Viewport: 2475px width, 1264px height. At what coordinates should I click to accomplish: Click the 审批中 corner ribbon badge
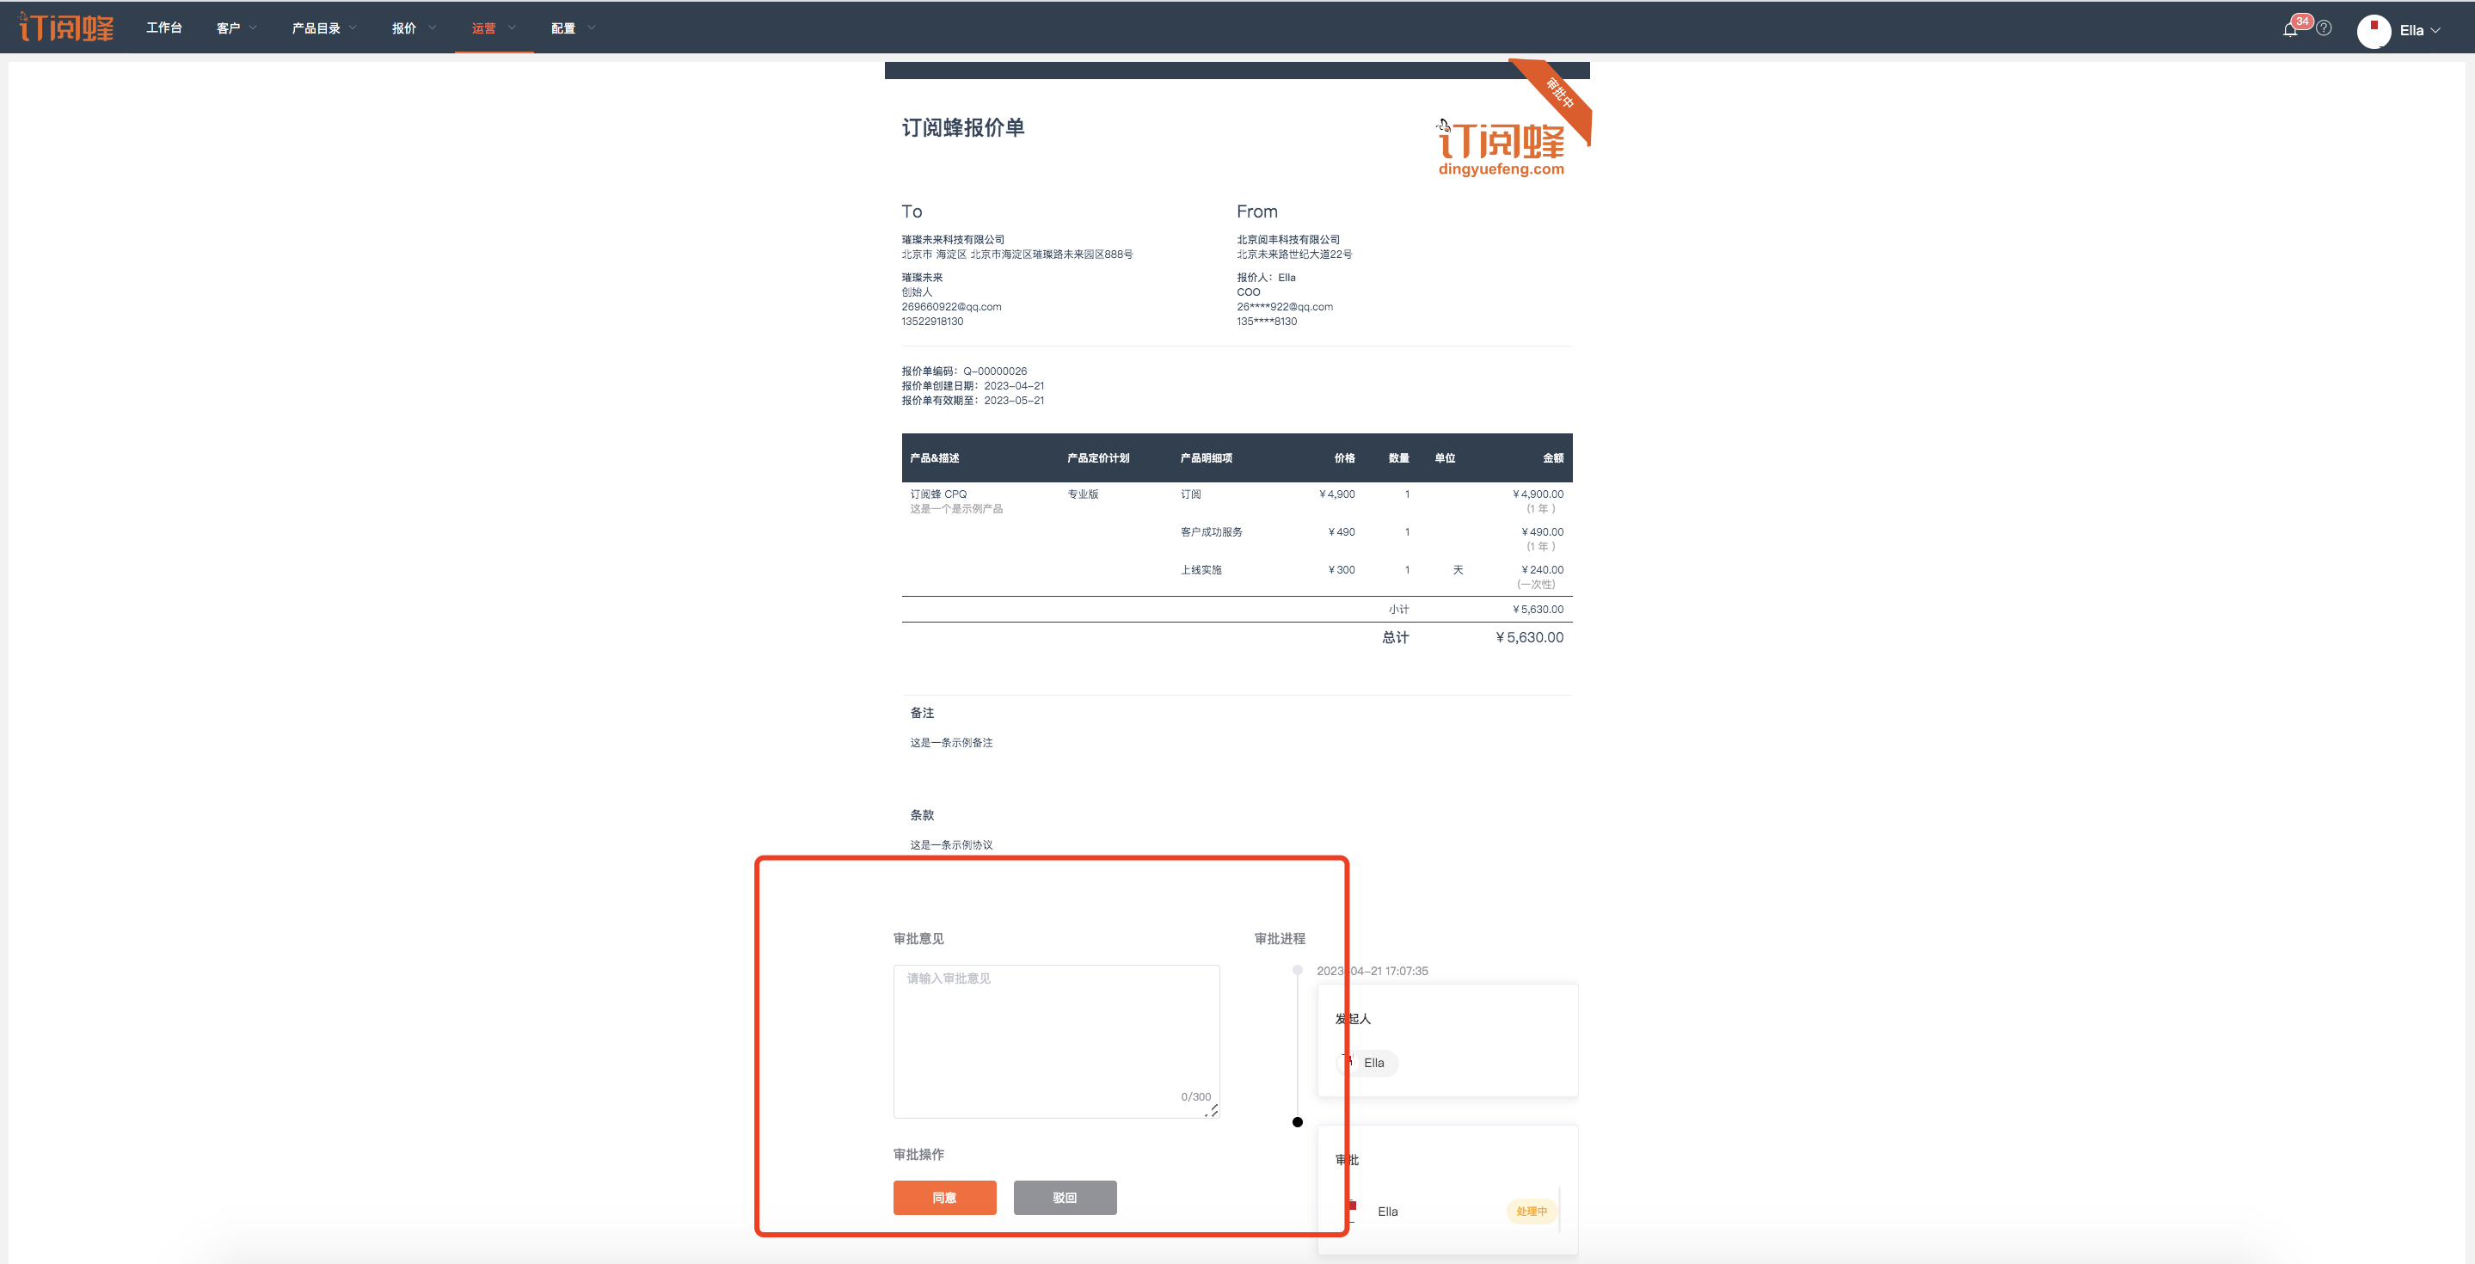[1560, 94]
